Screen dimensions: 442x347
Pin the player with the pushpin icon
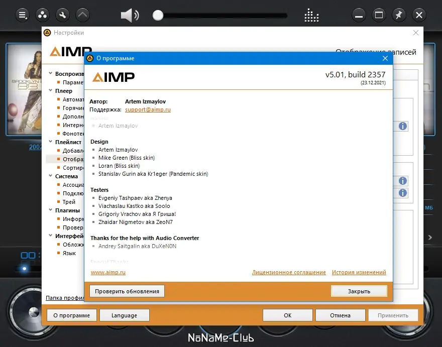(x=399, y=15)
